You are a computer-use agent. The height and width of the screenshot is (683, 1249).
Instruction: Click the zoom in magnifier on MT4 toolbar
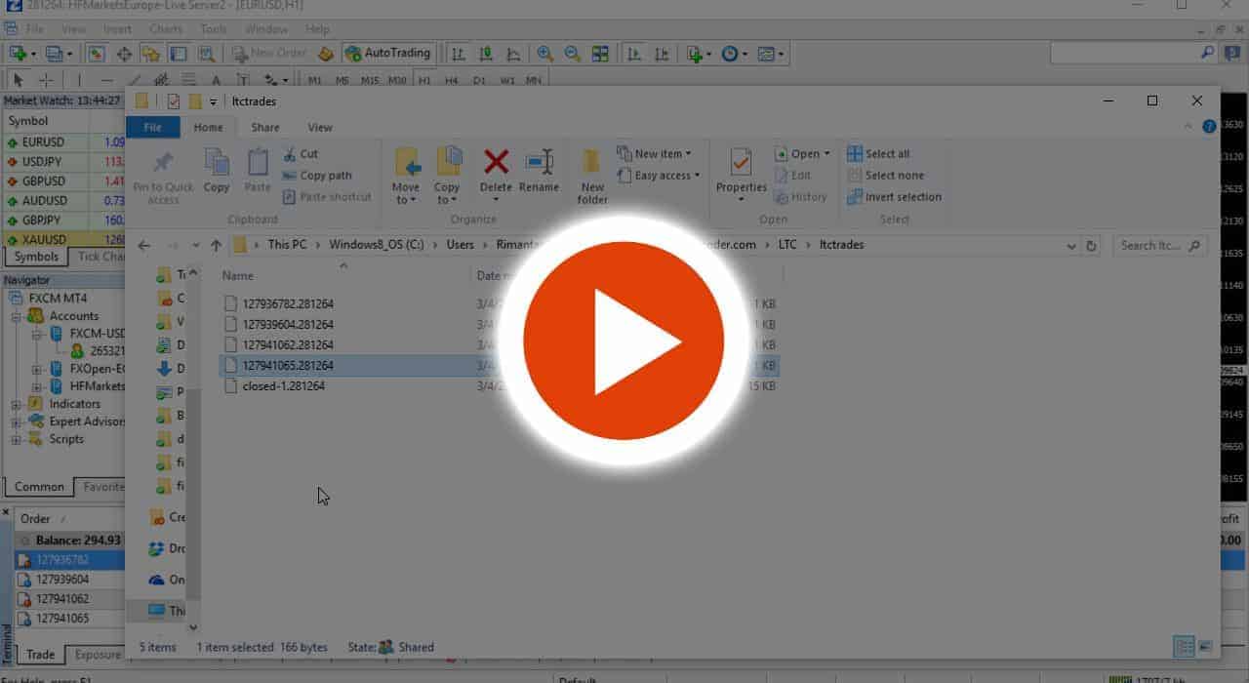(x=545, y=54)
